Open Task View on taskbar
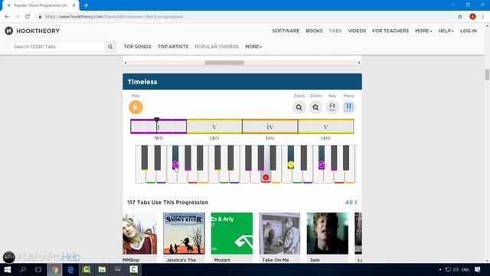The width and height of the screenshot is (490, 276). (38, 269)
